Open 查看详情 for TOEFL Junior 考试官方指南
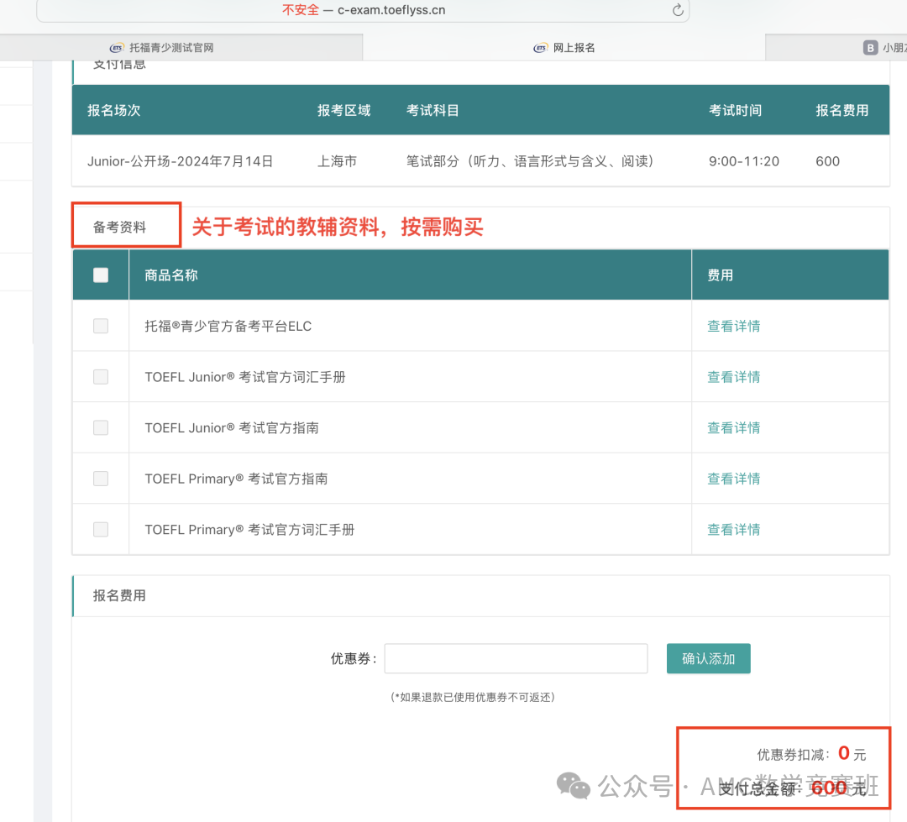This screenshot has width=907, height=822. tap(733, 427)
